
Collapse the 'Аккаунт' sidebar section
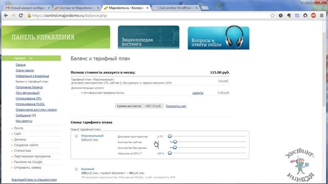click(31, 58)
